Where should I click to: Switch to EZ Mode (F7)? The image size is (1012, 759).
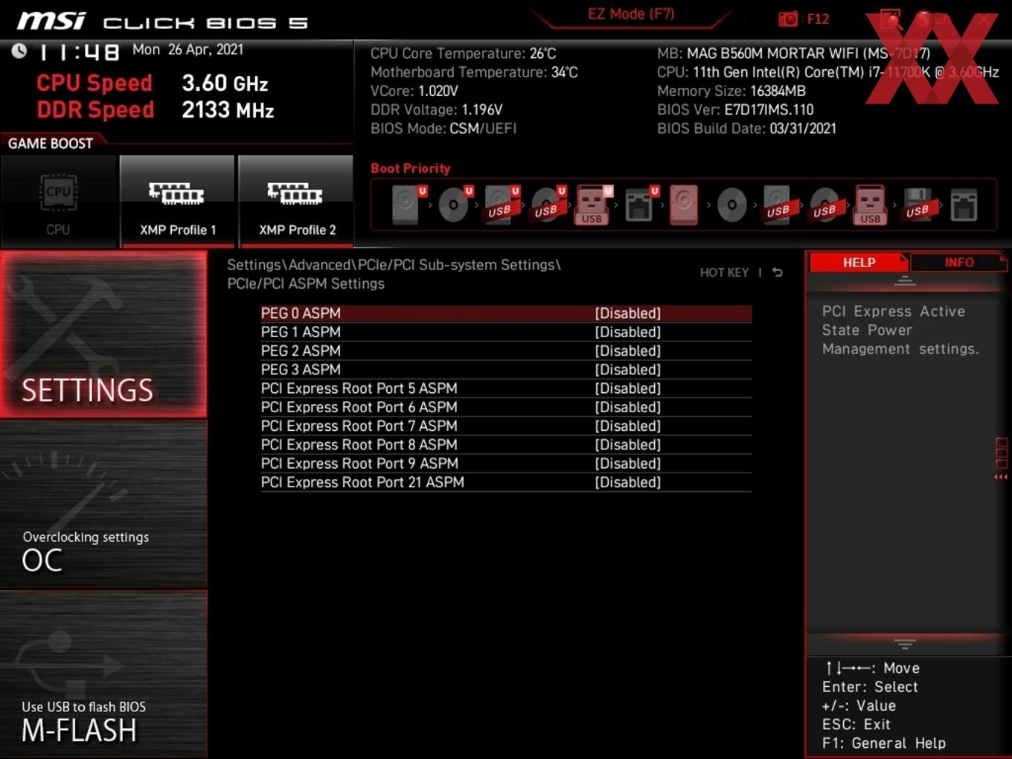point(631,14)
